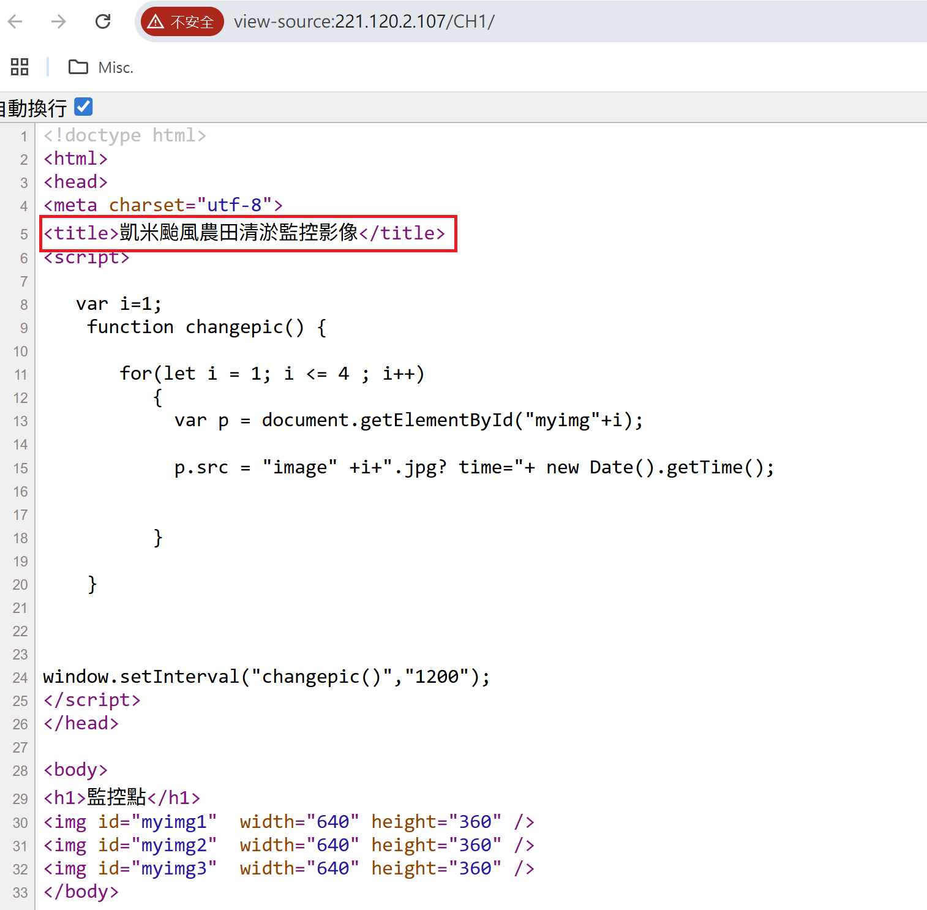Click line number 16 in the gutter

(x=20, y=491)
